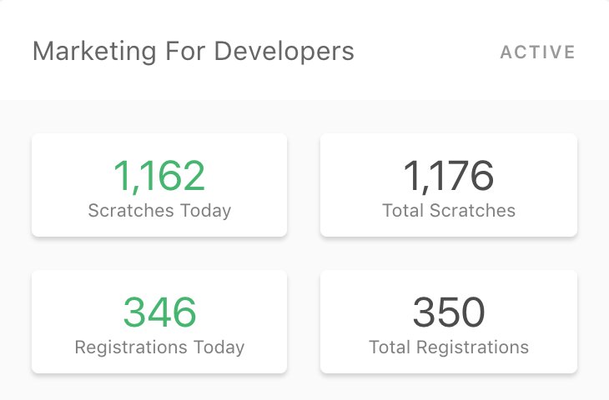Click the Scratches Today caption

coord(159,211)
